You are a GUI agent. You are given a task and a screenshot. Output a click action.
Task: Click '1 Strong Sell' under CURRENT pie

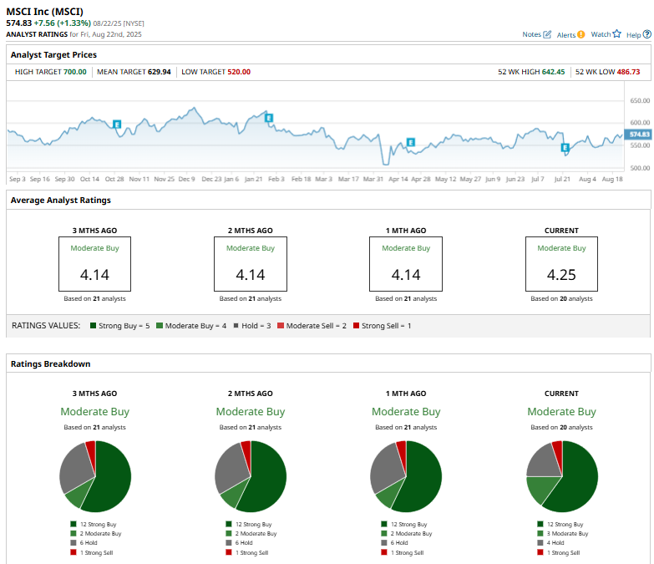pos(563,553)
